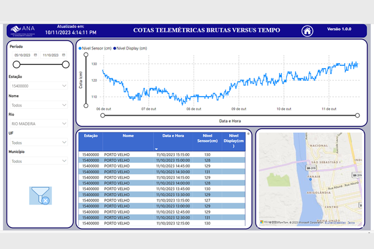Expand the Rio dropdown showing RIO MADEIRA

38,124
